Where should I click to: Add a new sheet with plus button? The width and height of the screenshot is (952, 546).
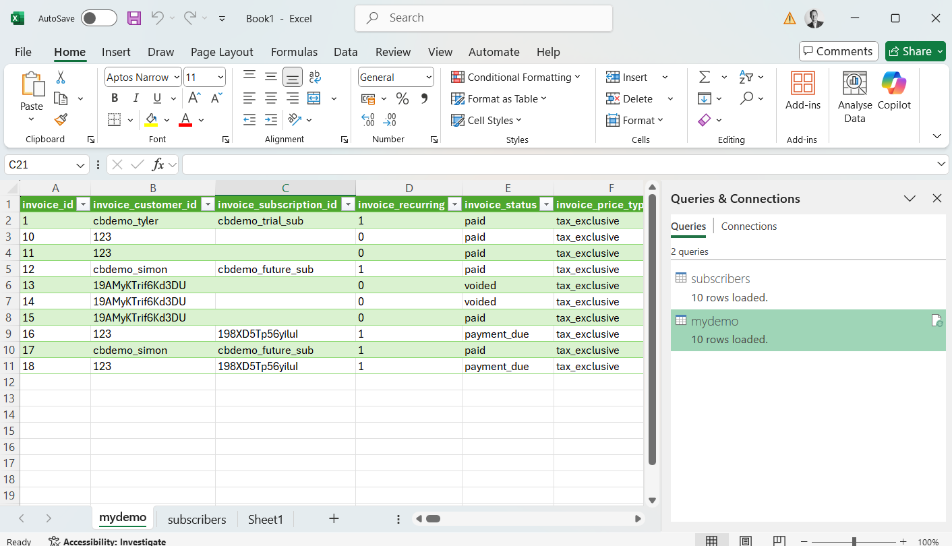pyautogui.click(x=334, y=518)
